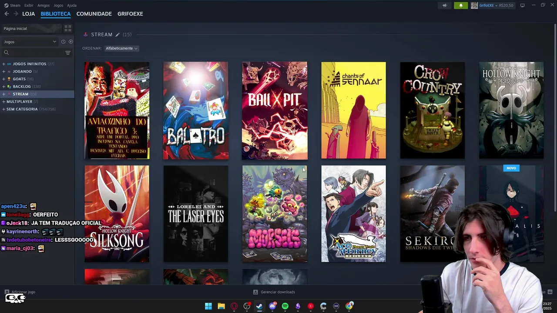Select the STREAM collection in the sidebar

point(37,94)
